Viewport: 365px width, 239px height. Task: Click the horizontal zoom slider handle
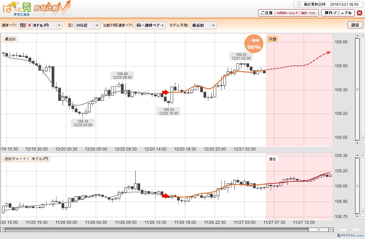pyautogui.click(x=349, y=230)
